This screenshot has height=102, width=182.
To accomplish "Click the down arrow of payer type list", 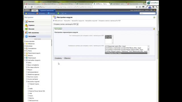I will click(113, 43).
